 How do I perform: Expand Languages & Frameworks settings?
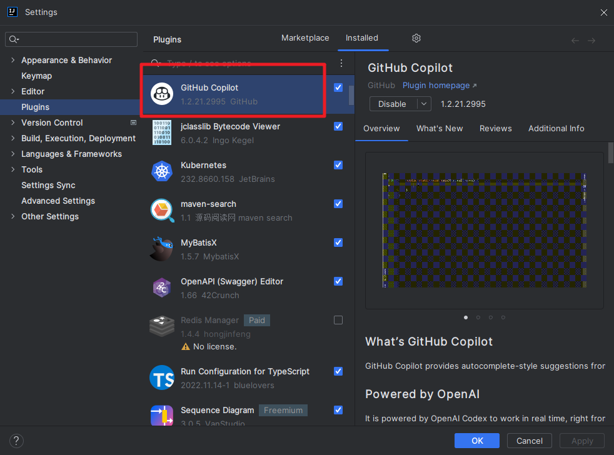[13, 154]
